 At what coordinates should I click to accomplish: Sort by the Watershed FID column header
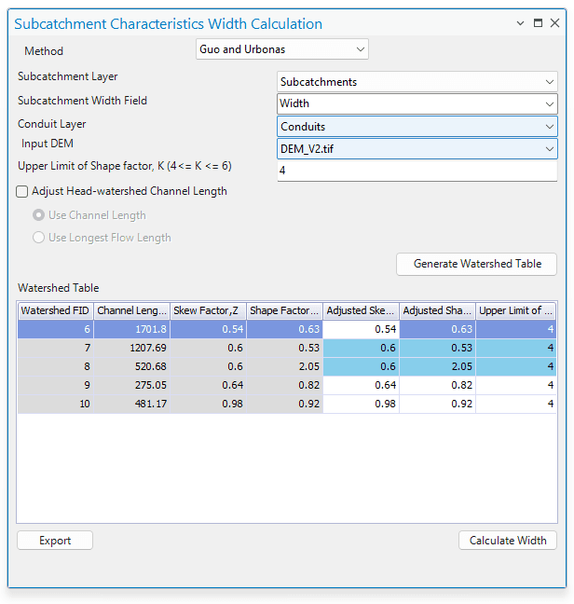point(55,310)
